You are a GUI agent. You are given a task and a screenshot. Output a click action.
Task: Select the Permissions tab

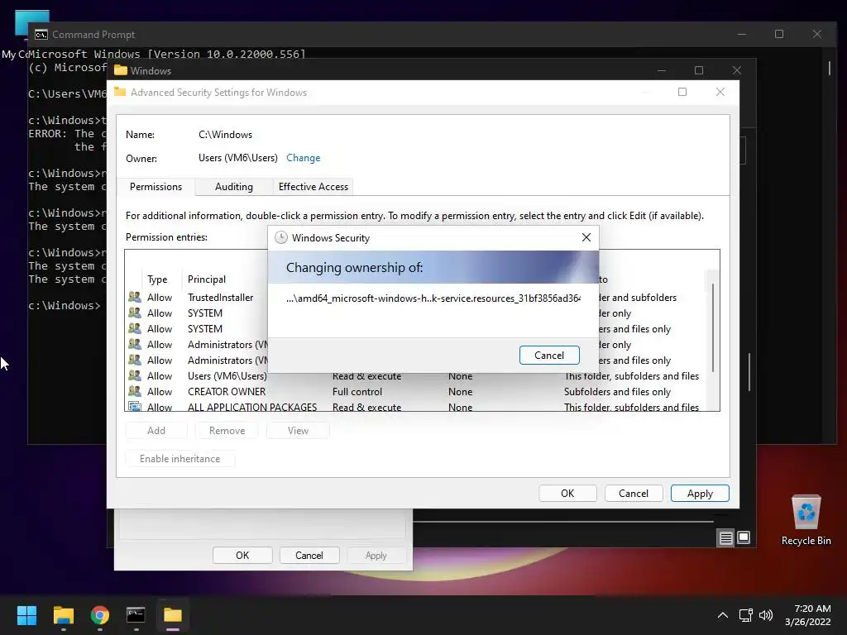tap(156, 187)
